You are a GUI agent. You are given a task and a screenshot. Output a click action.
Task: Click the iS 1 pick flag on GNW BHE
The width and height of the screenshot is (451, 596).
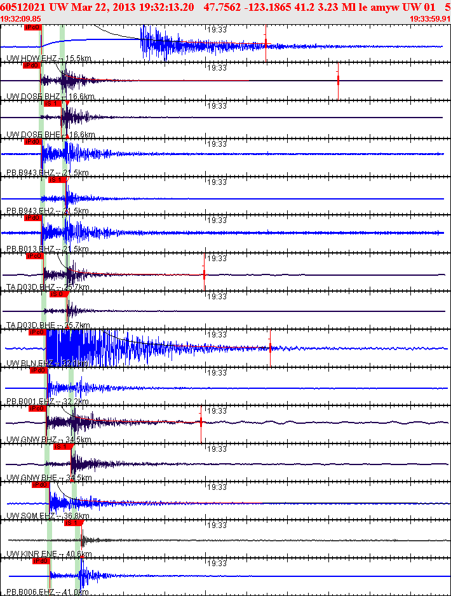click(x=62, y=447)
